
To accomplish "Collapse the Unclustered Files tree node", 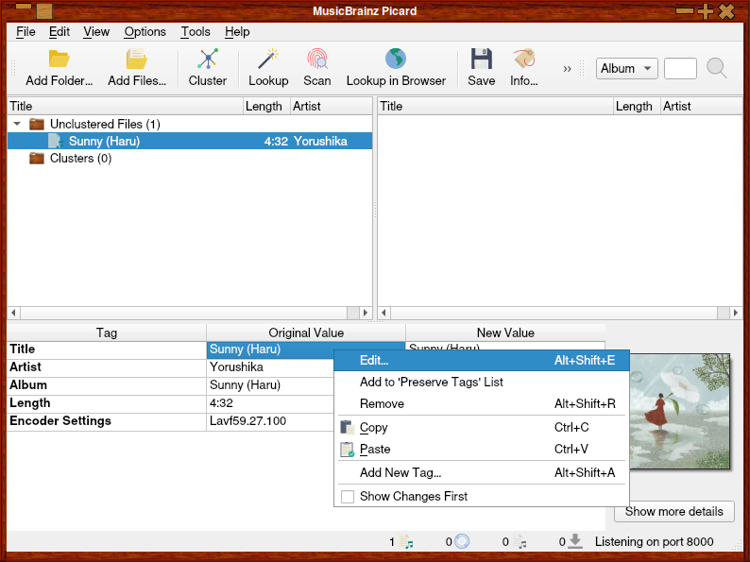I will point(17,124).
